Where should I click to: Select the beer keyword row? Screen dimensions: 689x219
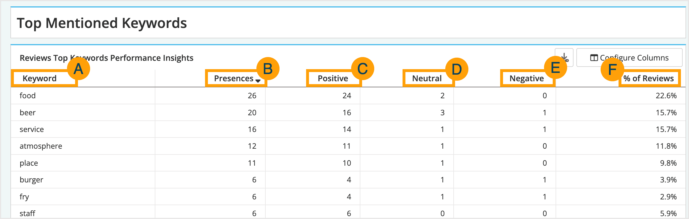(x=28, y=113)
